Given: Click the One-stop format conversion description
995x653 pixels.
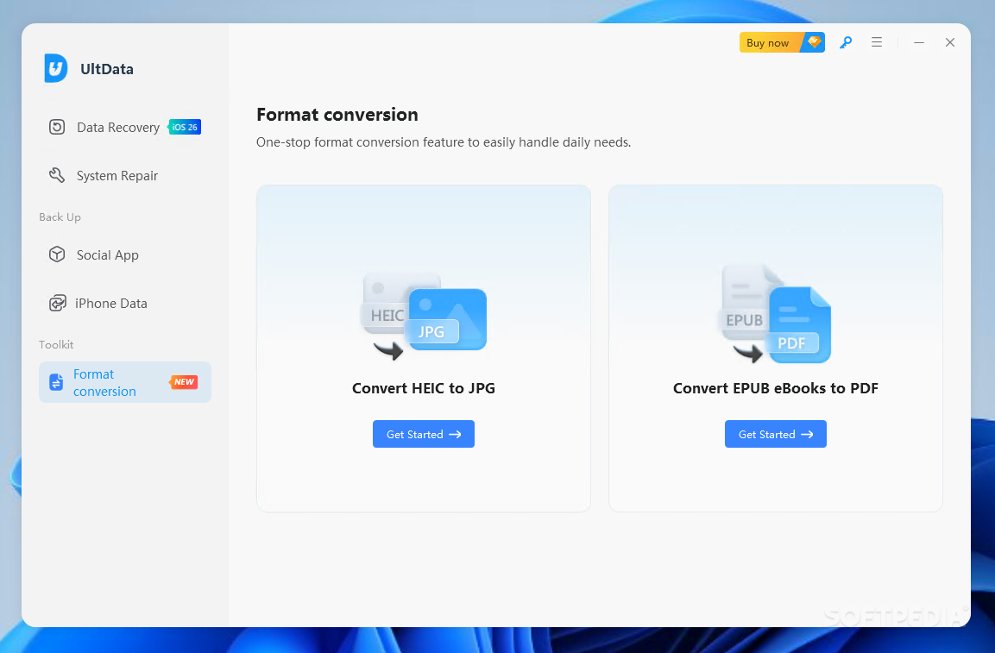Looking at the screenshot, I should (x=444, y=142).
